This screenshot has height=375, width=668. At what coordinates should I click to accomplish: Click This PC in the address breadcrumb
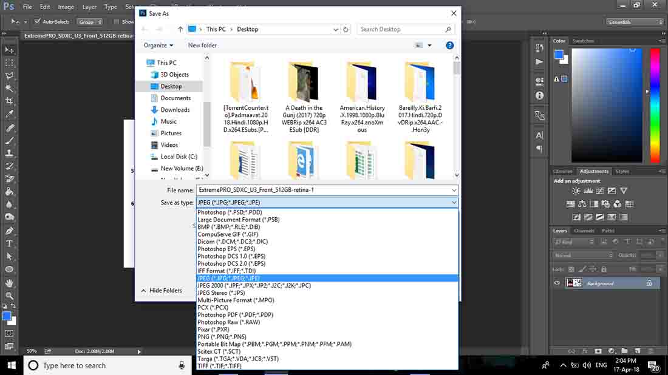click(x=216, y=29)
